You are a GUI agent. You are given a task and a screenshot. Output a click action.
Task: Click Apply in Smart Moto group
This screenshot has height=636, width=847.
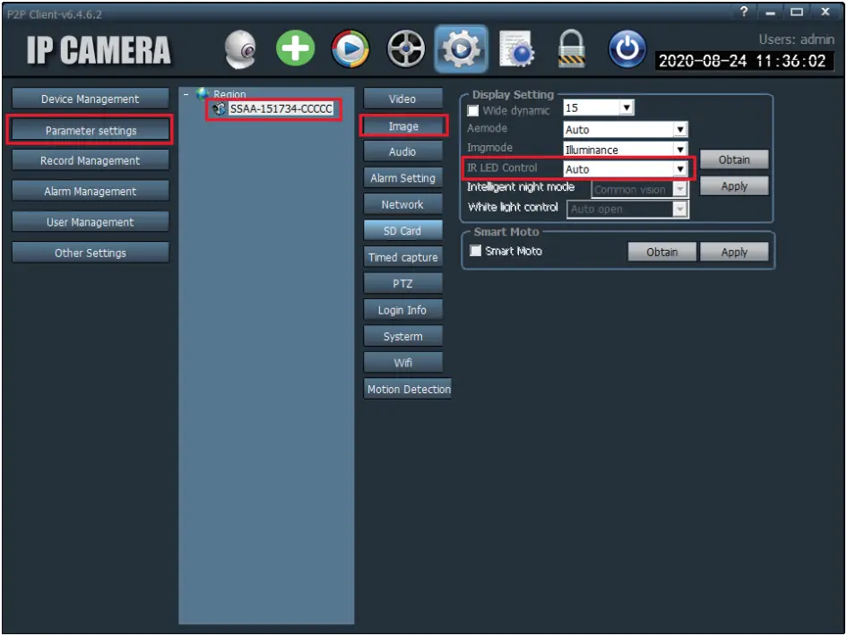point(734,252)
